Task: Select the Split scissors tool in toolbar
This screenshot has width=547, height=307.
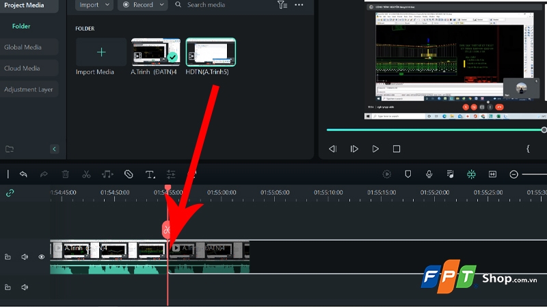Action: (86, 175)
